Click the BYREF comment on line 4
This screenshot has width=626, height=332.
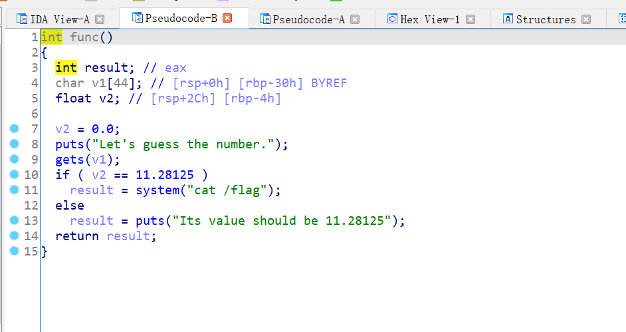coord(329,83)
